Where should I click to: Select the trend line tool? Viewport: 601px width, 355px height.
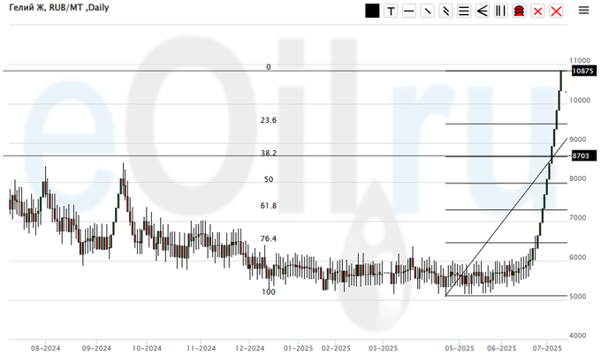point(427,11)
